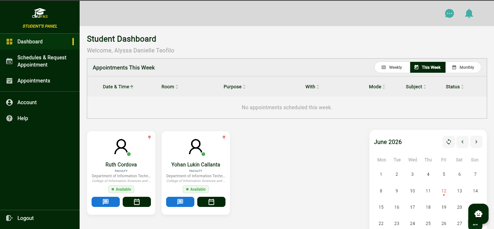494x229 pixels.
Task: Open Dashboard in the sidebar
Action: tap(40, 42)
